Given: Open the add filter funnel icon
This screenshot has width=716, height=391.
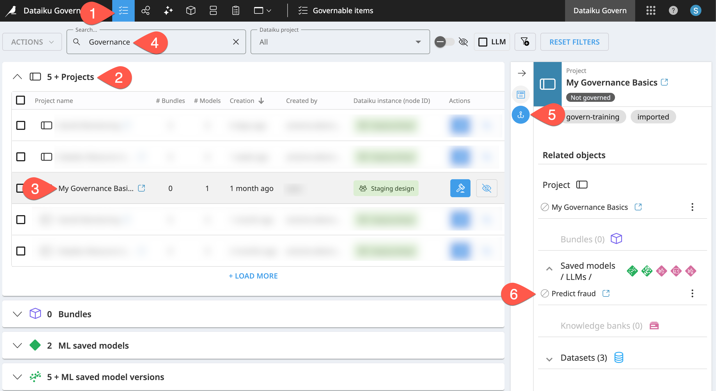Looking at the screenshot, I should click(525, 42).
